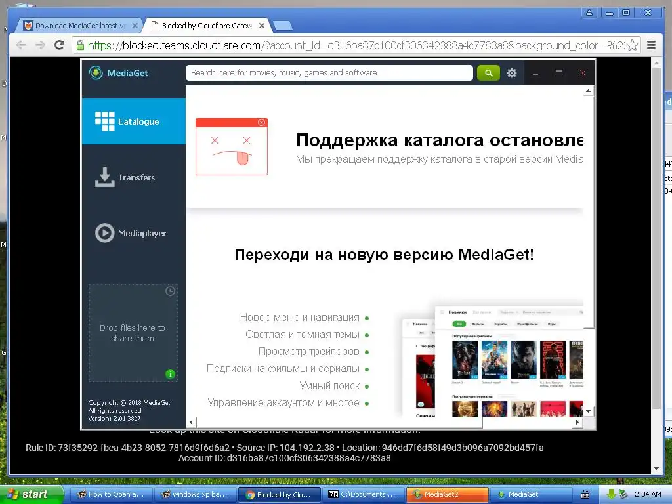Reload the Chrome page
This screenshot has height=504, width=672.
click(x=60, y=45)
